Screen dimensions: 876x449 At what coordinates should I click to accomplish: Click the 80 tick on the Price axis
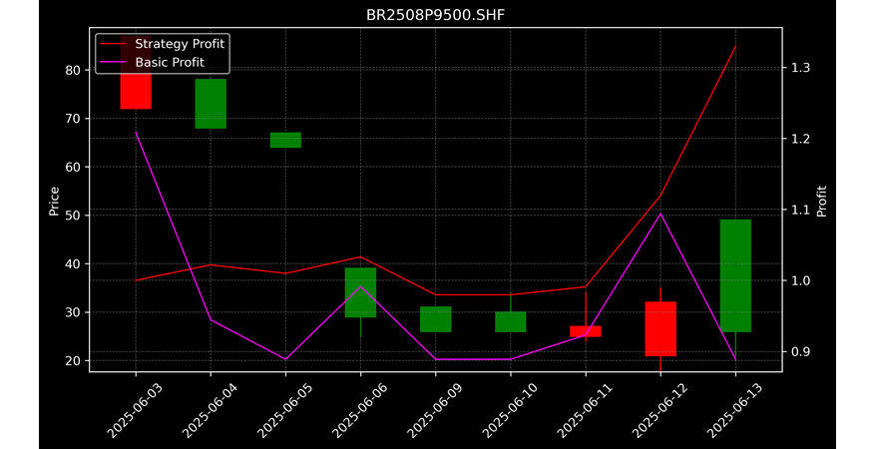73,70
